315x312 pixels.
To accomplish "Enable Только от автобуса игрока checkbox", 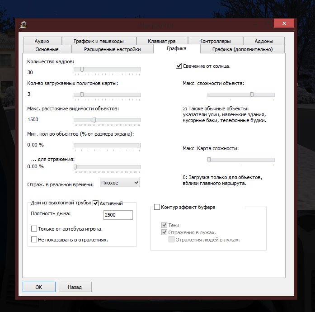I will [x=34, y=229].
